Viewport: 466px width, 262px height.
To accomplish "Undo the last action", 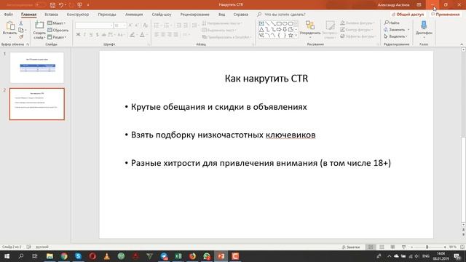I will click(x=61, y=5).
